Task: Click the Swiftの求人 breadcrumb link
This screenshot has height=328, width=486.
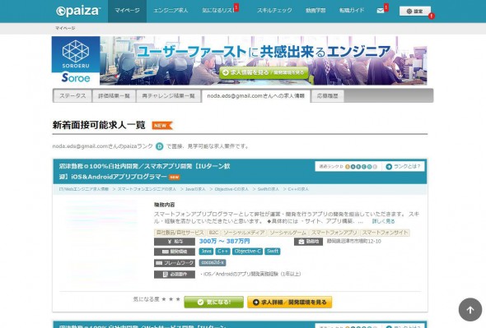Action: coord(268,189)
